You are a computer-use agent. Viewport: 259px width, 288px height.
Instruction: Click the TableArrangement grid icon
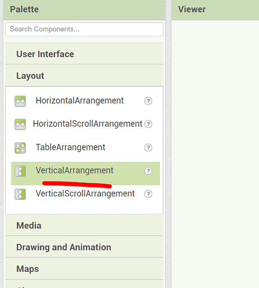pyautogui.click(x=20, y=148)
